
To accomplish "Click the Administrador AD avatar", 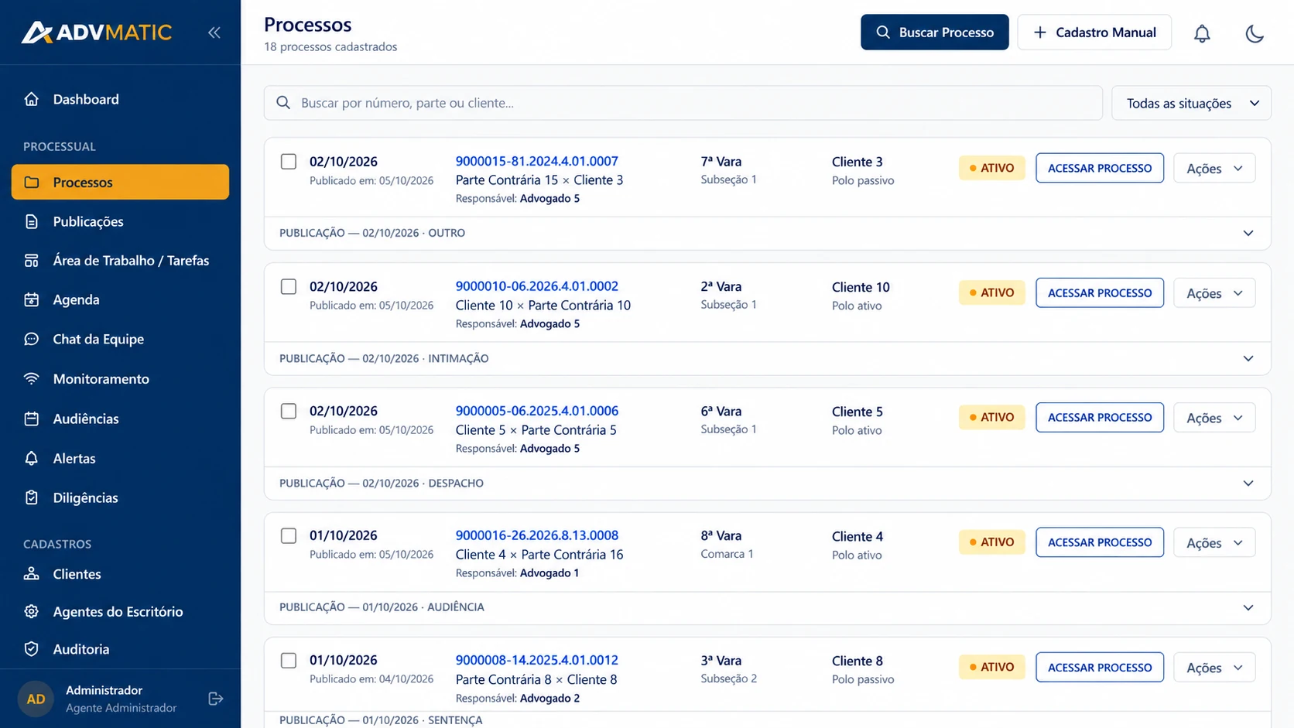I will pos(36,699).
